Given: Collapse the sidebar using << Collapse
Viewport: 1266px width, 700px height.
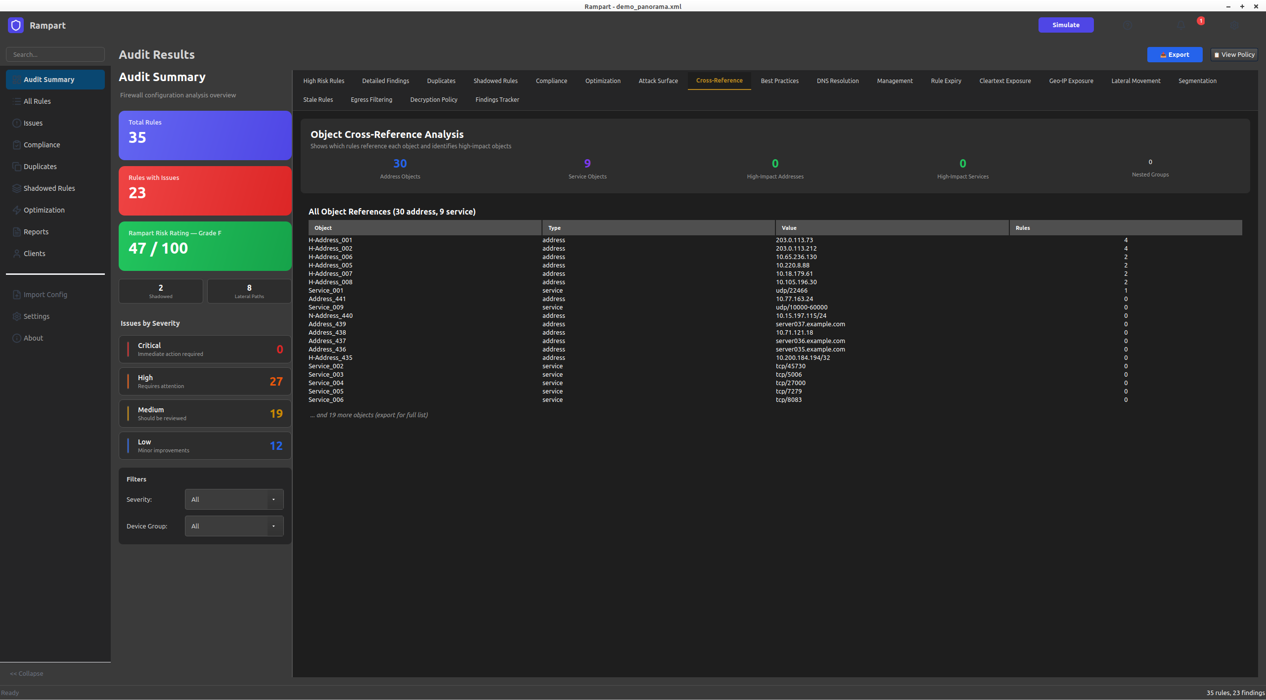Looking at the screenshot, I should pos(27,673).
